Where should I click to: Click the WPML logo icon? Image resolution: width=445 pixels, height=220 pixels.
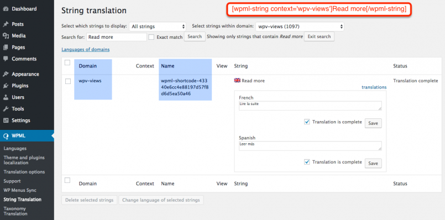coord(6,136)
